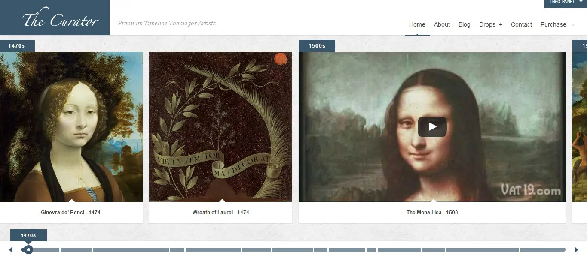Click the timeline right arrow
This screenshot has height=255, width=587.
tap(576, 250)
